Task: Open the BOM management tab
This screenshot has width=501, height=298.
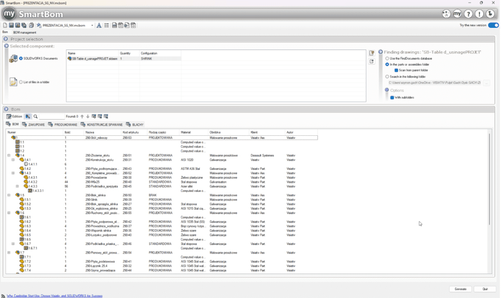Action: (x=24, y=33)
